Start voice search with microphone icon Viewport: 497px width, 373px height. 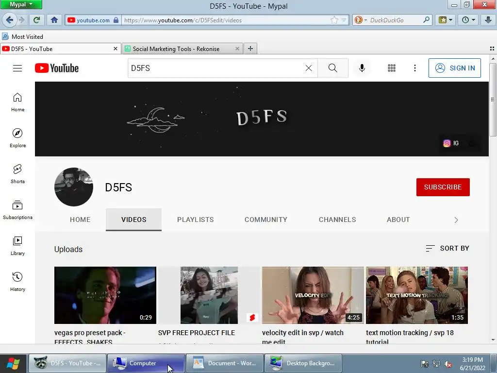(x=362, y=68)
